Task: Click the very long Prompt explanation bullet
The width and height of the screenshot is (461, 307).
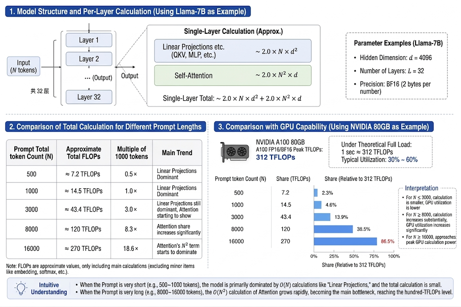Action: (x=264, y=292)
